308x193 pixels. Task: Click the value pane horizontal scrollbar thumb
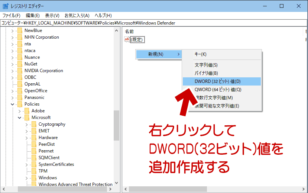tap(168, 189)
